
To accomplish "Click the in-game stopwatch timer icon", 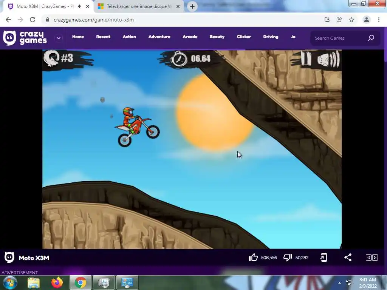I will point(180,59).
